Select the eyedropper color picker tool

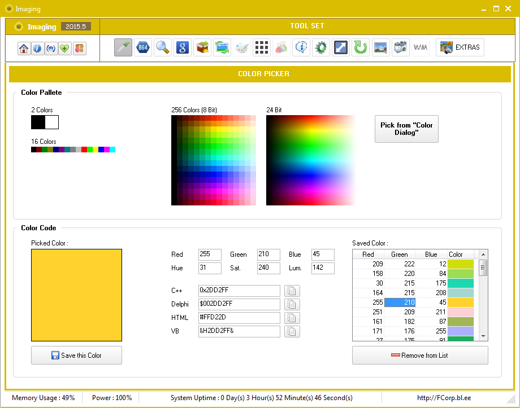pyautogui.click(x=123, y=47)
